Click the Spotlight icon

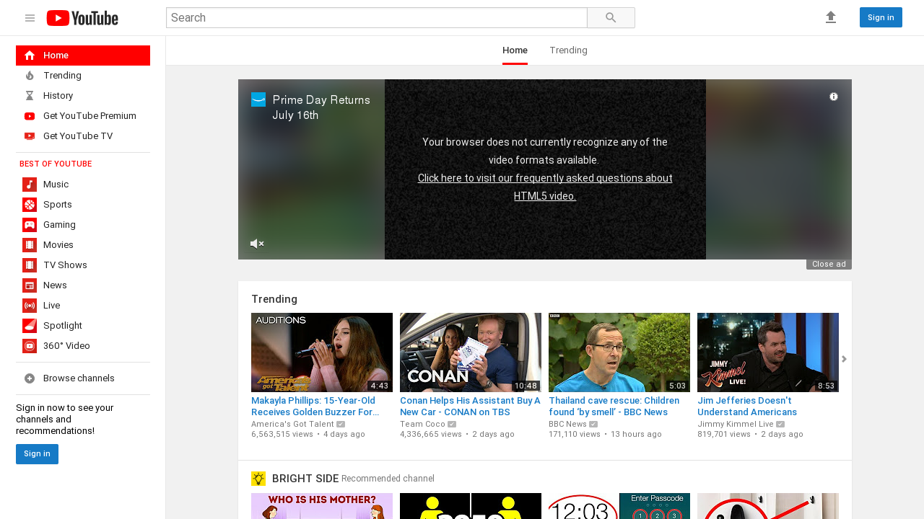tap(30, 326)
